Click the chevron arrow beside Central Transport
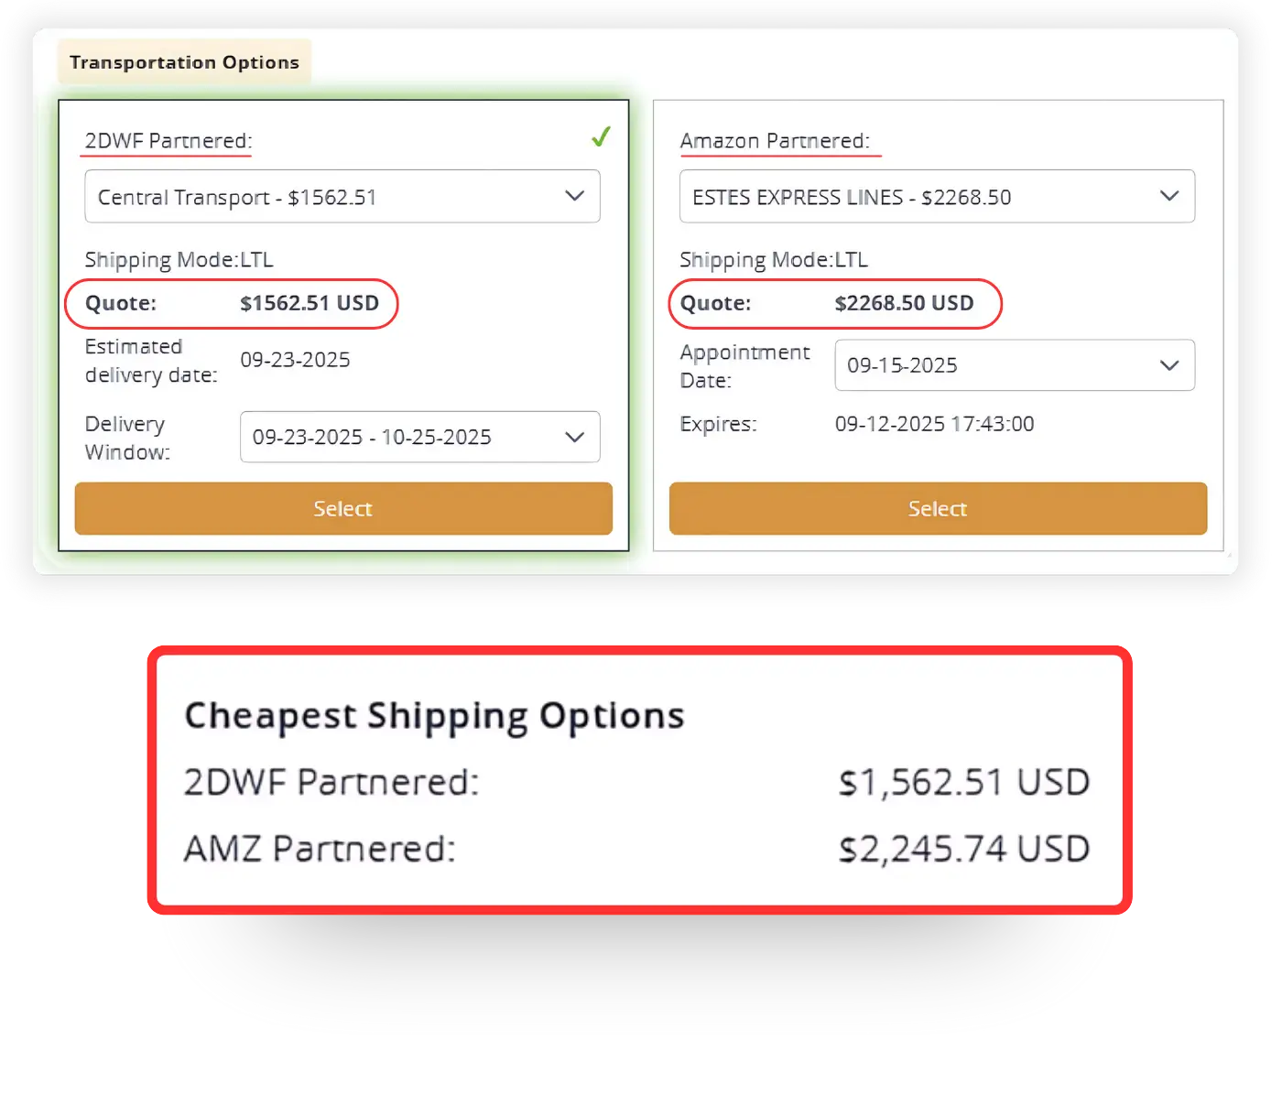This screenshot has width=1282, height=1095. tap(574, 196)
